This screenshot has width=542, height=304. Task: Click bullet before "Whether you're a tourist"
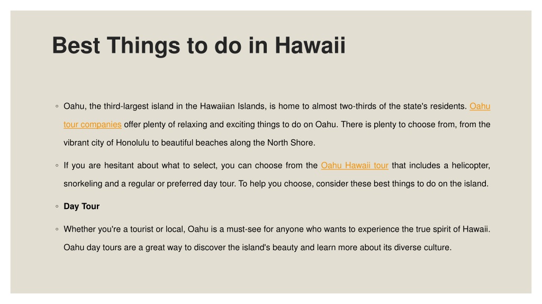tap(57, 229)
